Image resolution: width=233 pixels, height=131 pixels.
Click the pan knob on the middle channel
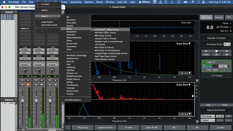(39, 71)
